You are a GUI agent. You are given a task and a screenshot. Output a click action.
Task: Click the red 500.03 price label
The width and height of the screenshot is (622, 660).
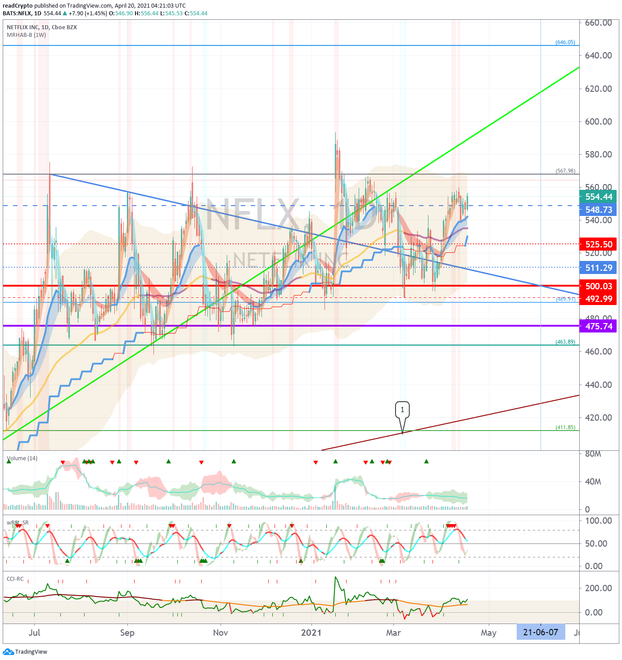(598, 286)
